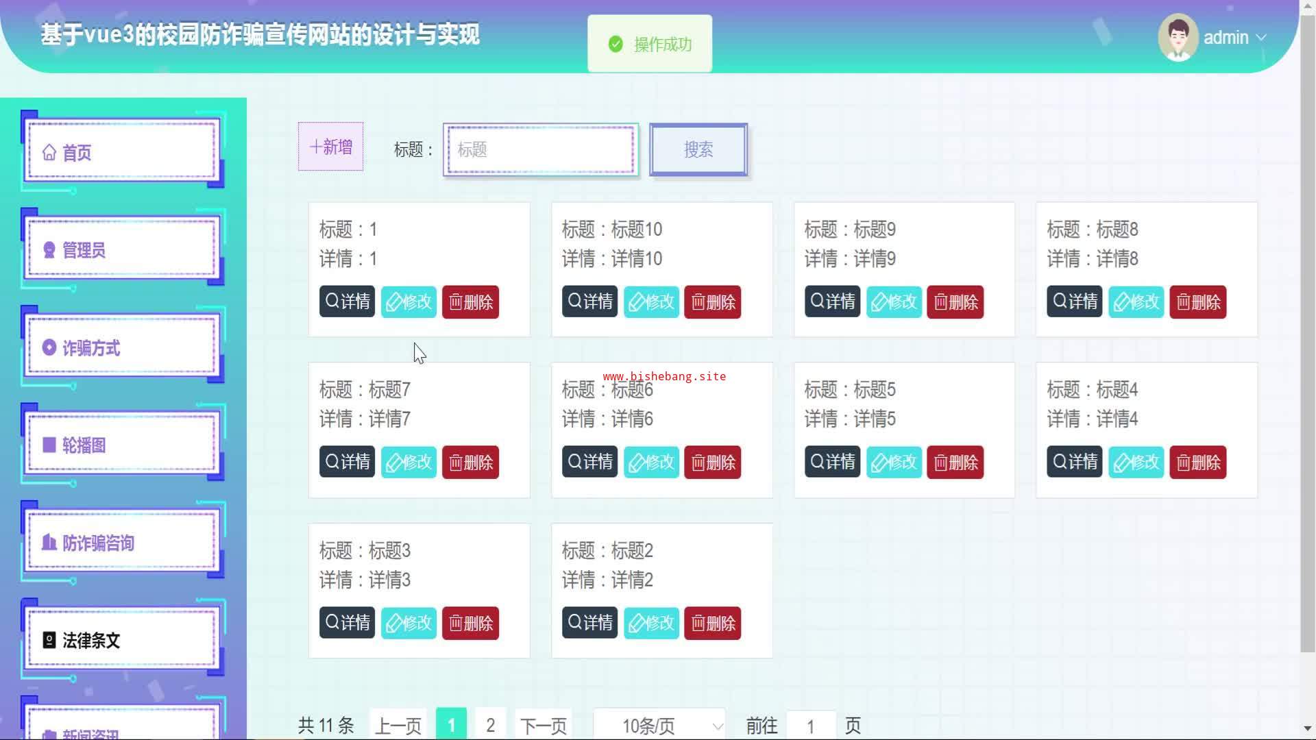Click the admin avatar picture
This screenshot has width=1316, height=740.
click(1178, 38)
